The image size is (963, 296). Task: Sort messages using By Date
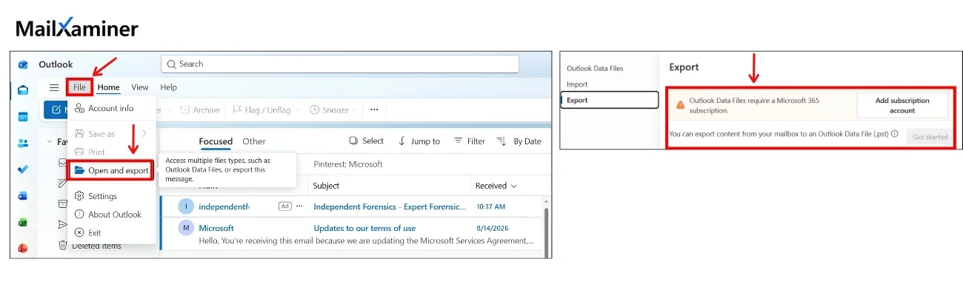coord(519,141)
